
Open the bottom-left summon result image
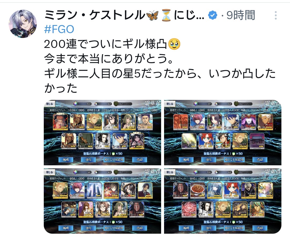click(x=103, y=201)
